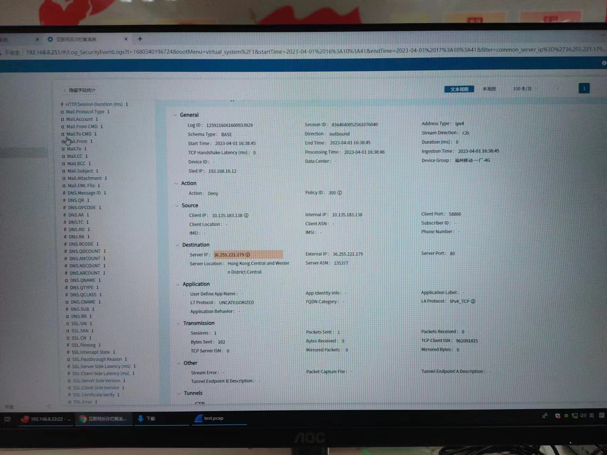Collapse the General section
The height and width of the screenshot is (455, 607).
175,115
